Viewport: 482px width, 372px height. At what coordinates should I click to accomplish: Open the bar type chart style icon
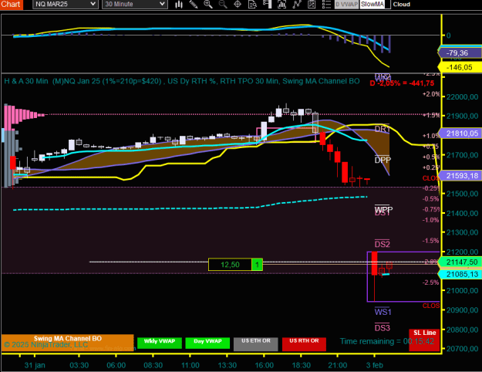(179, 5)
